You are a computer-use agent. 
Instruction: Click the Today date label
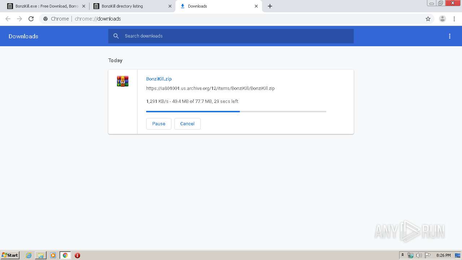coord(115,60)
